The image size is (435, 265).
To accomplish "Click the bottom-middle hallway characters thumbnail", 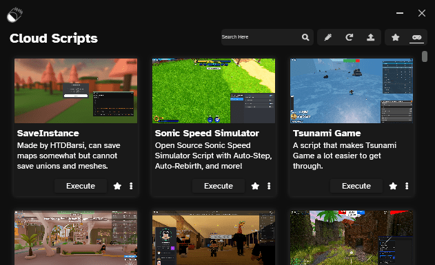I will click(214, 238).
